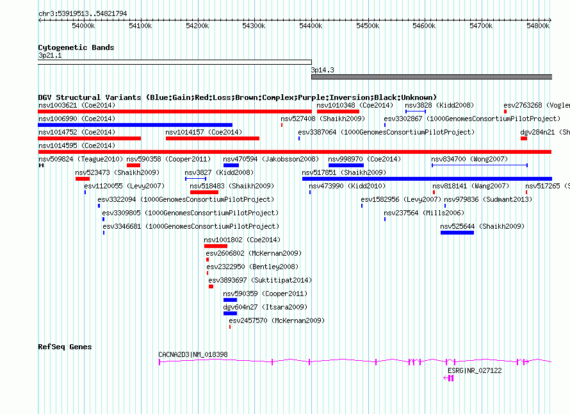Click nsv523473 (Shaikh2009) label
This screenshot has height=414, width=570.
point(117,173)
